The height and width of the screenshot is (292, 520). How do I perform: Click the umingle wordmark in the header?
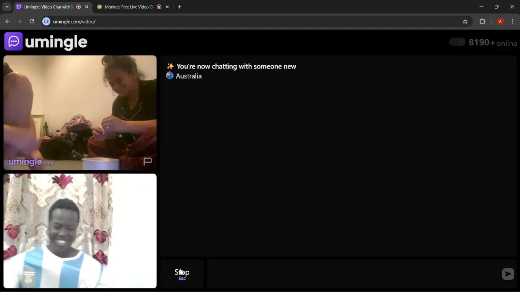pos(56,42)
